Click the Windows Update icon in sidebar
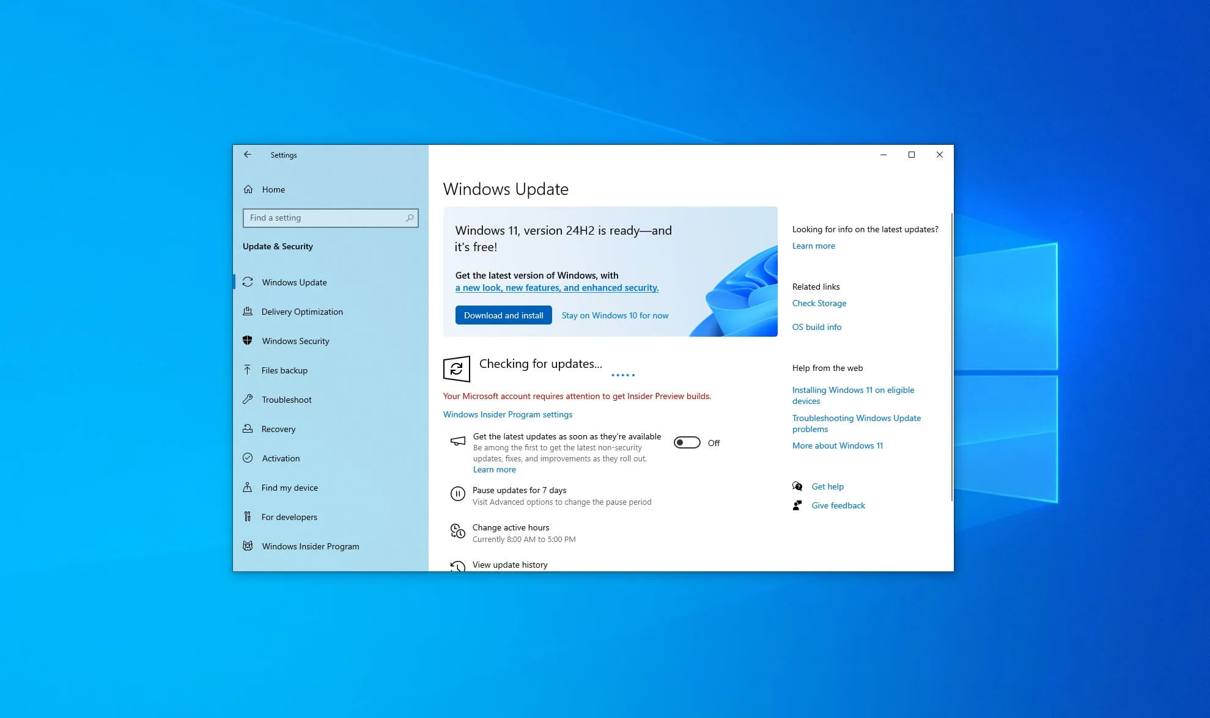1210x718 pixels. coord(248,282)
